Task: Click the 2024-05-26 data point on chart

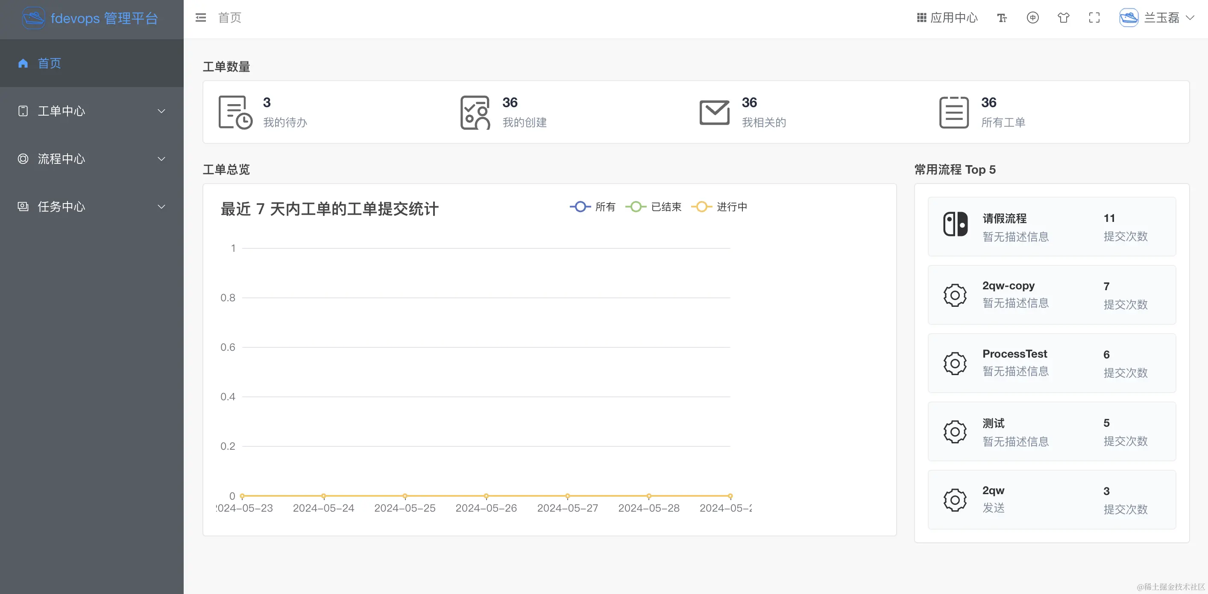Action: tap(486, 495)
